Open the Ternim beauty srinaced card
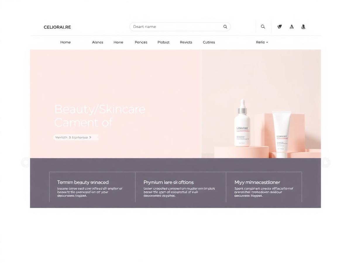This screenshot has width=351, height=263. tap(92, 187)
